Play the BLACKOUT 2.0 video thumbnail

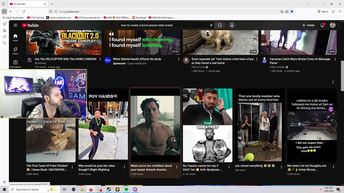[64, 42]
